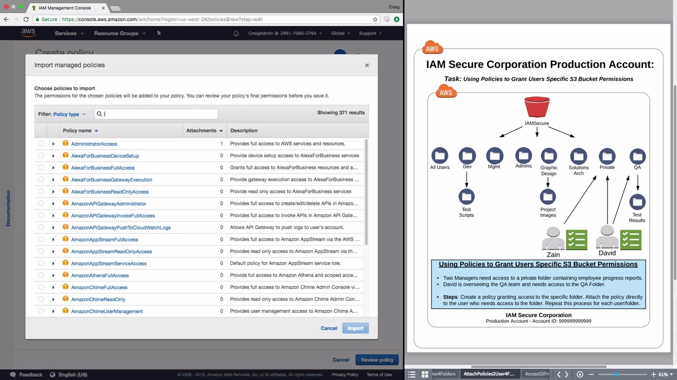Sort by the Policy name column
The width and height of the screenshot is (677, 380).
click(80, 130)
